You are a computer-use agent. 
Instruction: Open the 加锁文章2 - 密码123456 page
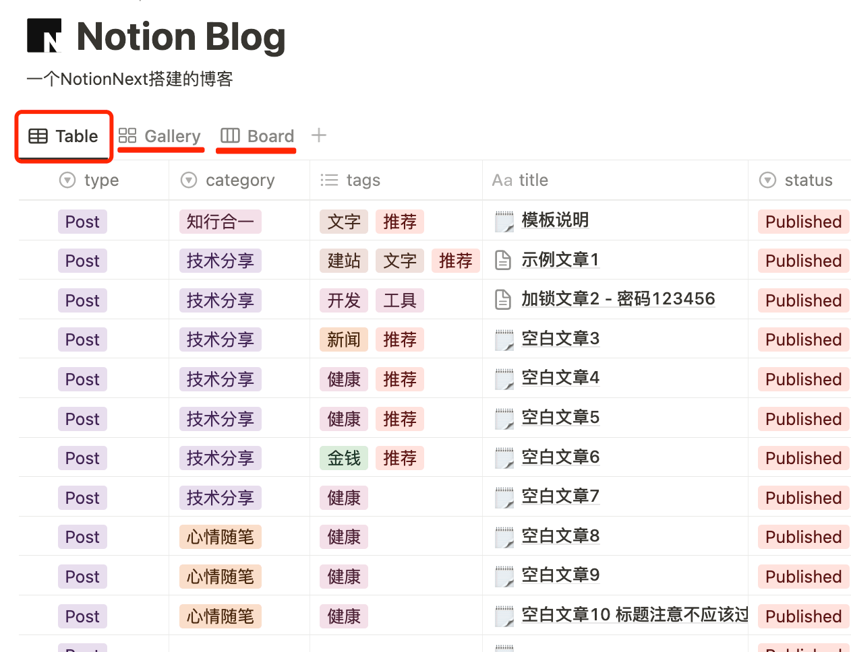[618, 299]
